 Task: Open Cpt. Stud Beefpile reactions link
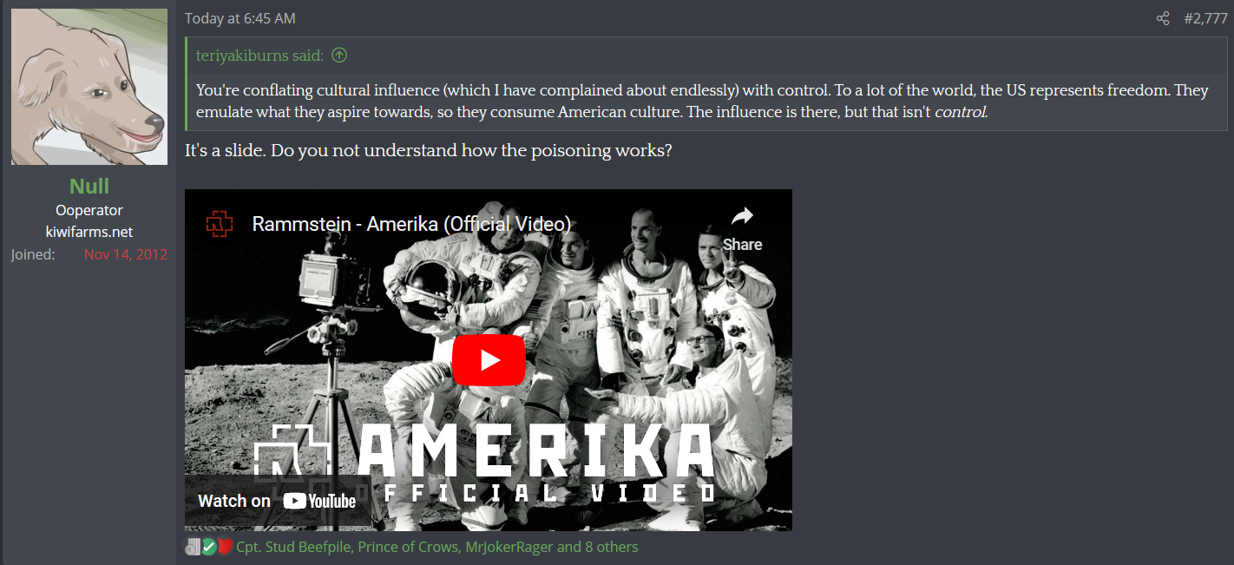tap(293, 547)
